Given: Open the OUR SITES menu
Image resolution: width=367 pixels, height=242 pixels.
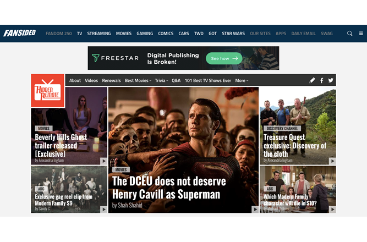Looking at the screenshot, I should [260, 34].
